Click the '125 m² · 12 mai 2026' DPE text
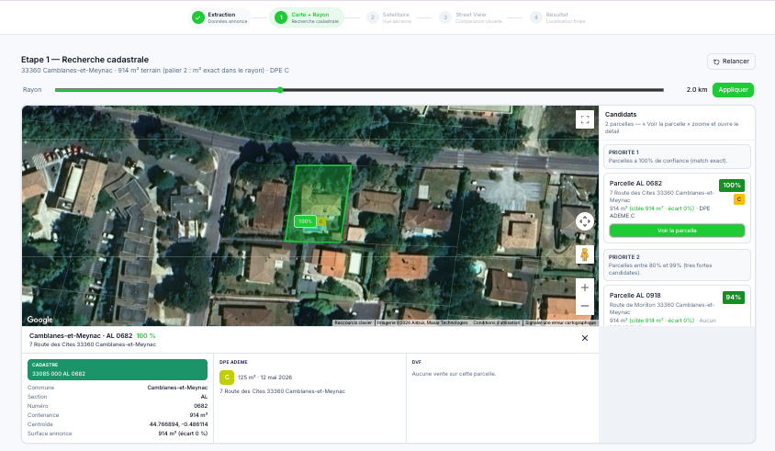This screenshot has height=451, width=775. pos(265,378)
